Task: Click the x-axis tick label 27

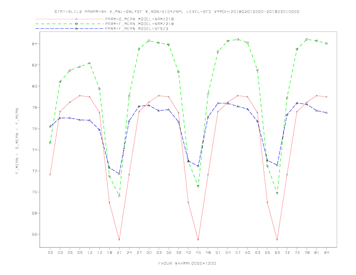Action: 139,253
